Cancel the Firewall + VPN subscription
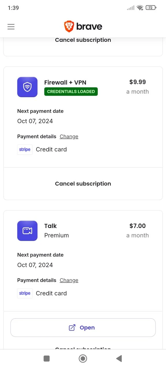This screenshot has width=166, height=369. 83,184
